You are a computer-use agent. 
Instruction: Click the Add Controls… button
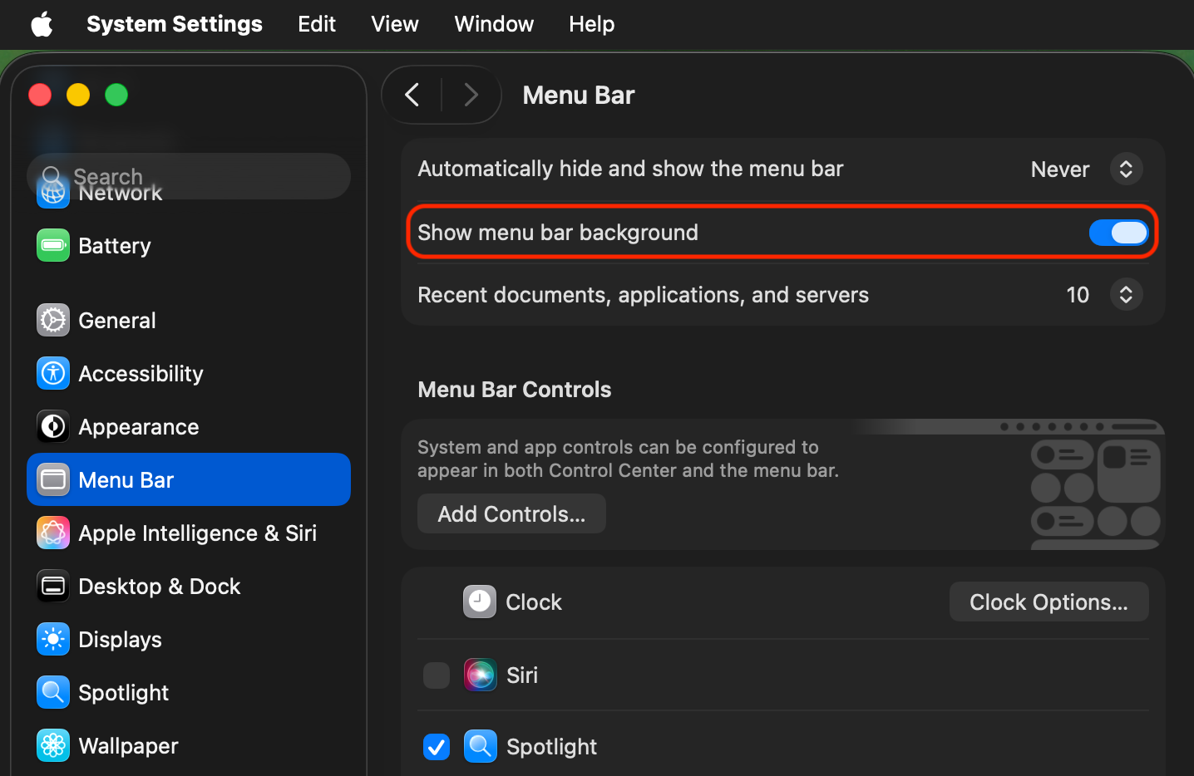(511, 514)
